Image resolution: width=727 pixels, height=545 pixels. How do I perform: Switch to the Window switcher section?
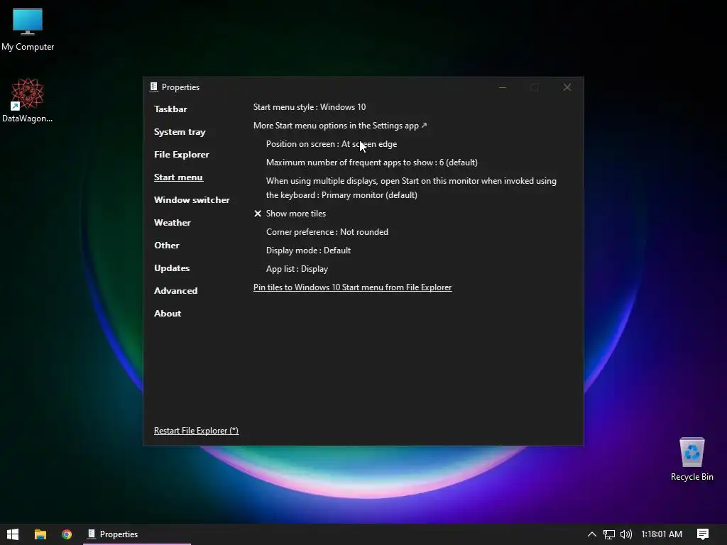[192, 200]
